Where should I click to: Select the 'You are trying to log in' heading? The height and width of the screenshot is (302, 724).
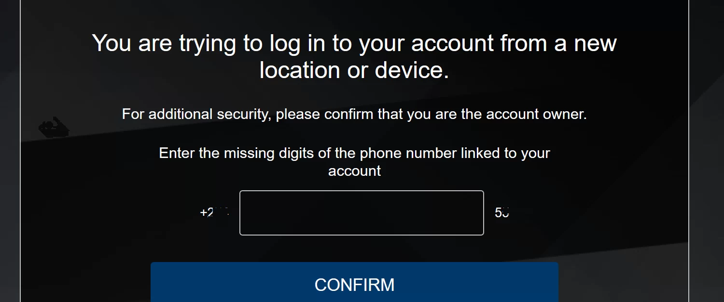coord(354,43)
